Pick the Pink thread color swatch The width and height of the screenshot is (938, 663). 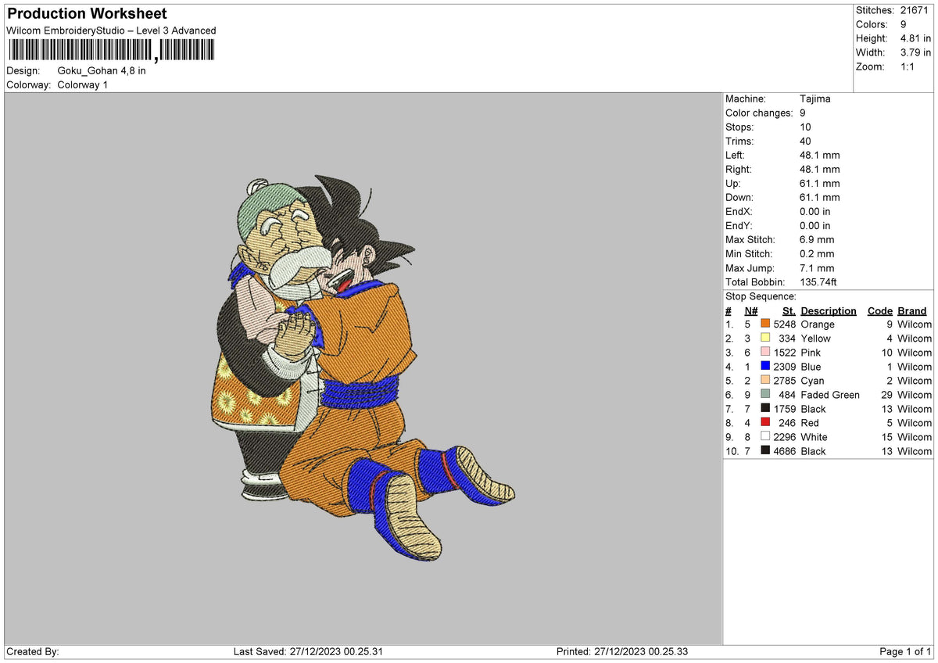(765, 352)
